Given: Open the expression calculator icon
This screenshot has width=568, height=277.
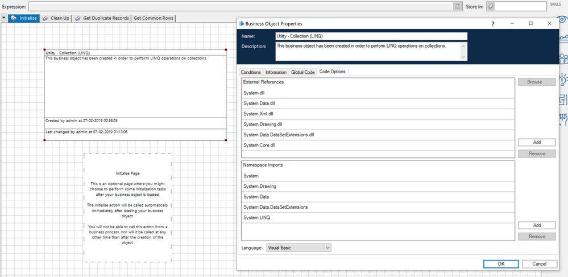Looking at the screenshot, I should [457, 6].
